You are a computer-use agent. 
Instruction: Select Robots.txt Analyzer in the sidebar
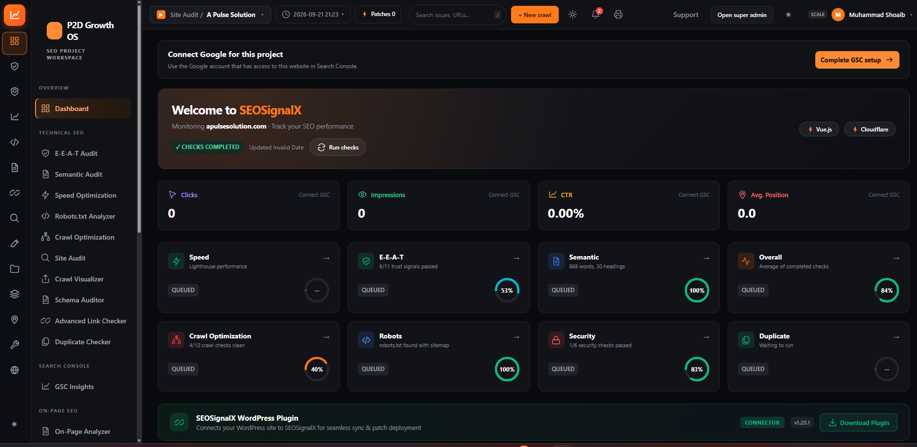pos(83,216)
